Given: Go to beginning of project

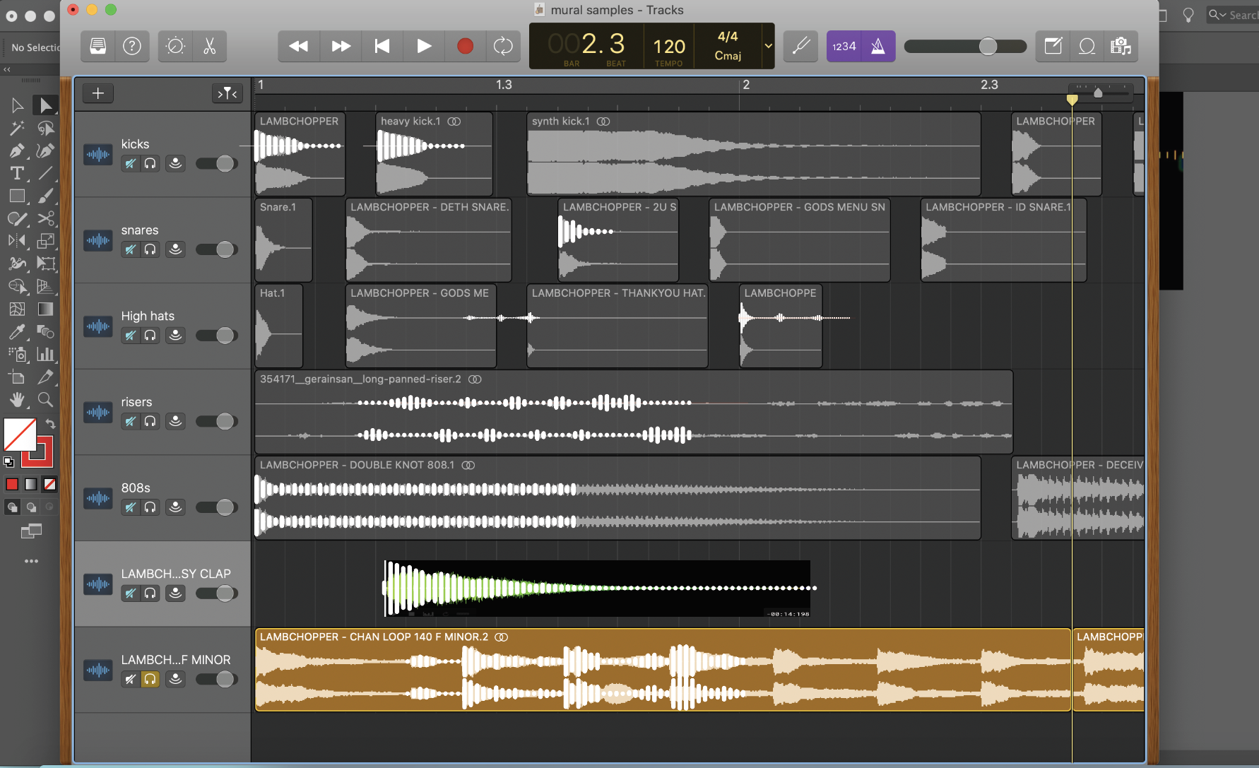Looking at the screenshot, I should click(x=382, y=47).
